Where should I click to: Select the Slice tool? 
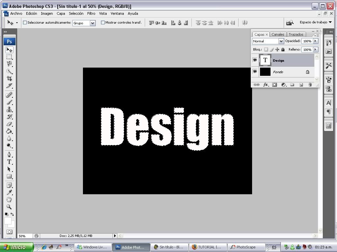9,86
